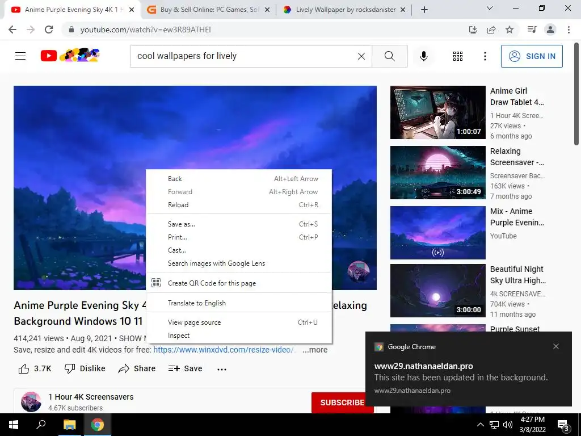Open YouTube settings three-dot menu
This screenshot has width=581, height=436.
tap(485, 56)
